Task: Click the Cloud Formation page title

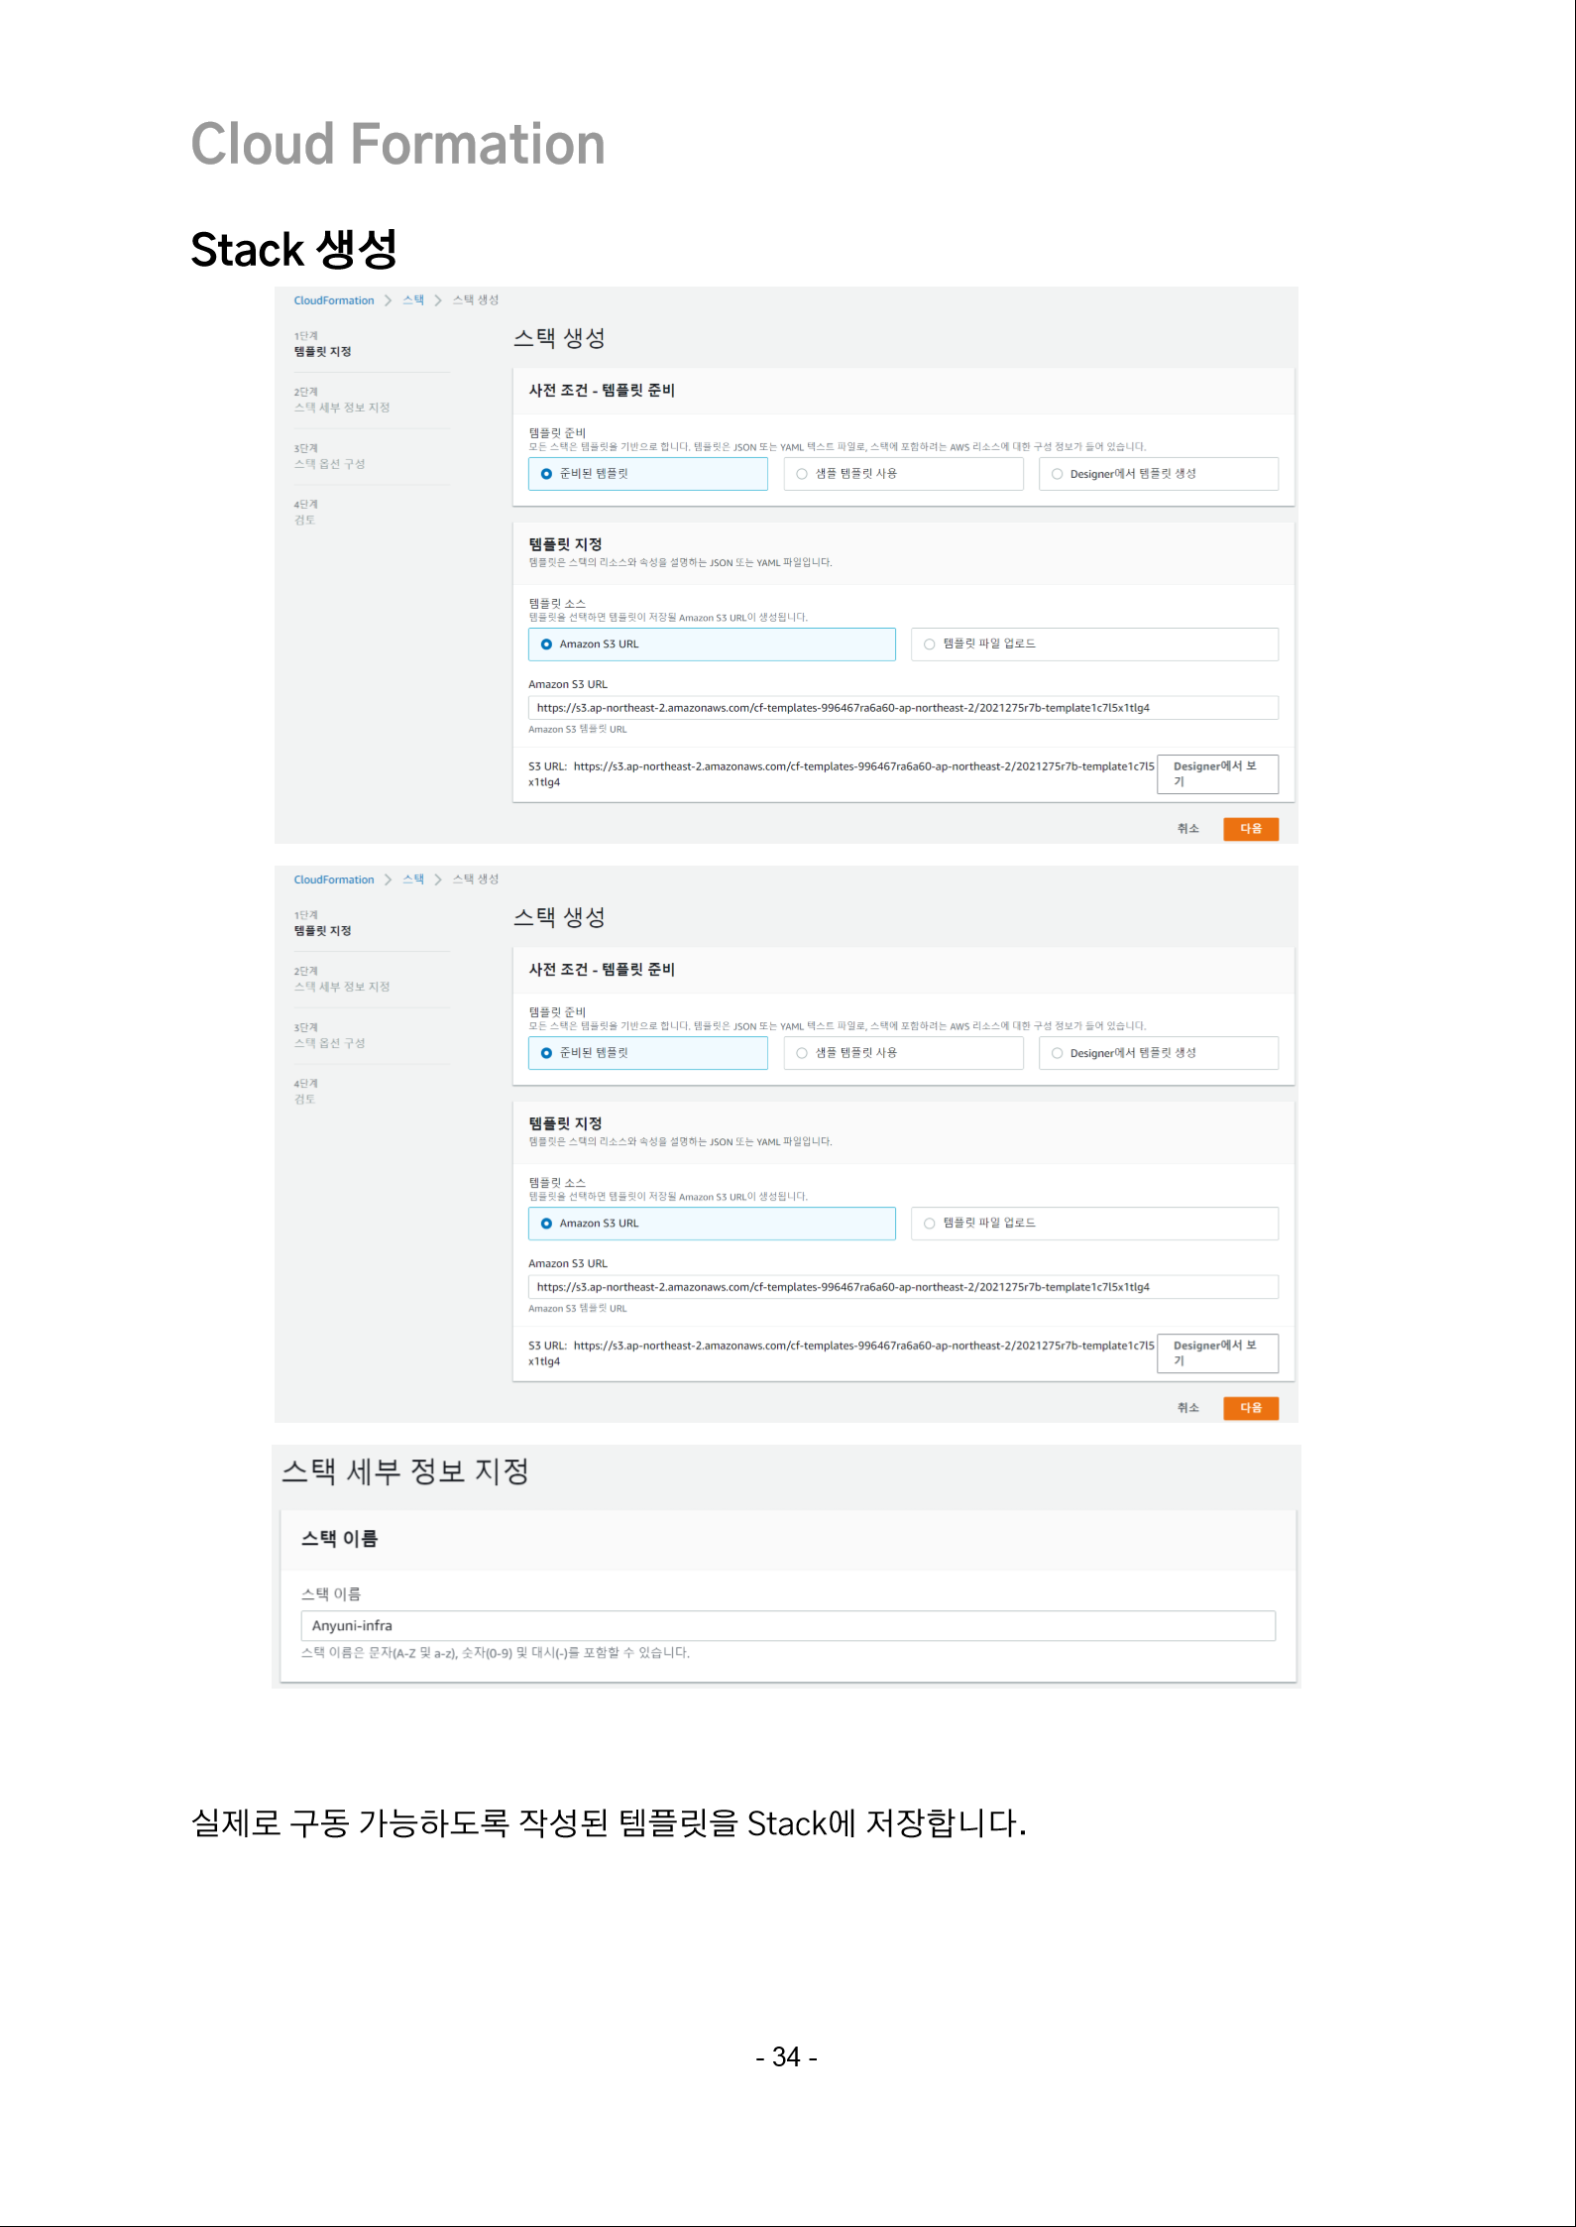Action: coord(397,144)
